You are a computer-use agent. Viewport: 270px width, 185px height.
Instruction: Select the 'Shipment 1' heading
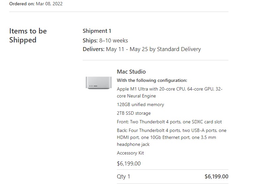click(x=97, y=31)
